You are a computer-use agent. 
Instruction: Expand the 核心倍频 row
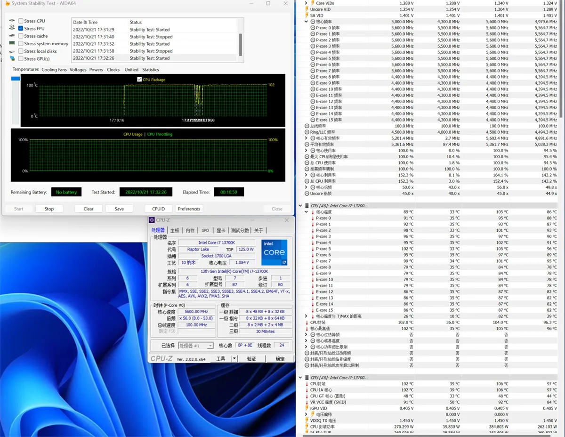tap(307, 187)
